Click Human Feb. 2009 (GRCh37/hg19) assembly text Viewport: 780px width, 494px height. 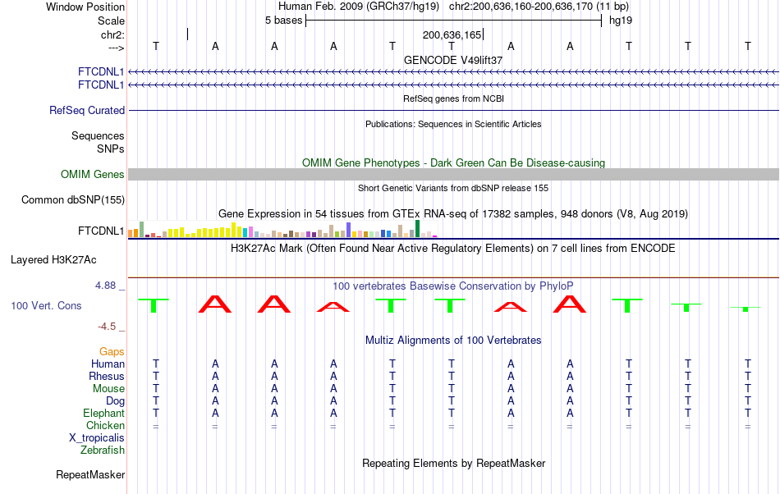point(359,7)
